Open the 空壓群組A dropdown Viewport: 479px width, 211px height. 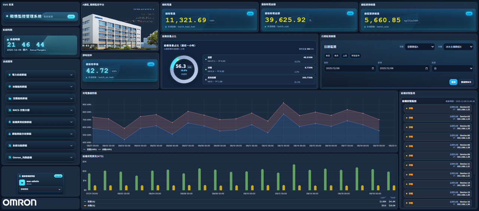click(x=419, y=47)
